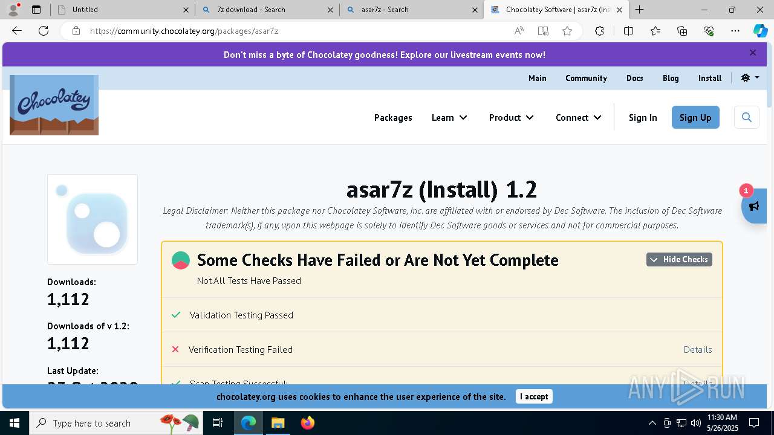Open Browser essentials heart icon
774x435 pixels.
[709, 31]
